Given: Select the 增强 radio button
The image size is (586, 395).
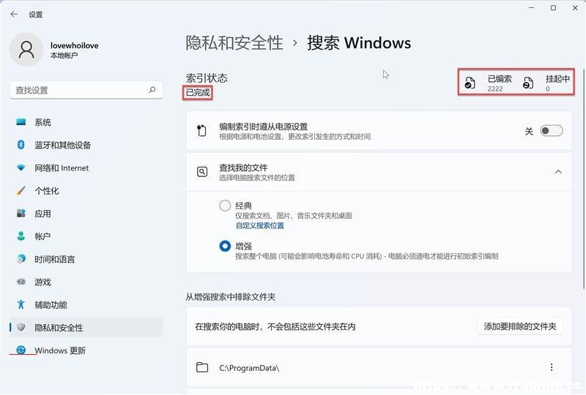Looking at the screenshot, I should (x=225, y=246).
